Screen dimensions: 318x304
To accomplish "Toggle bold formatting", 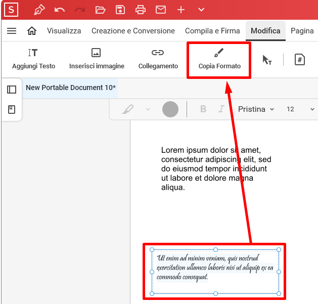I will [203, 109].
